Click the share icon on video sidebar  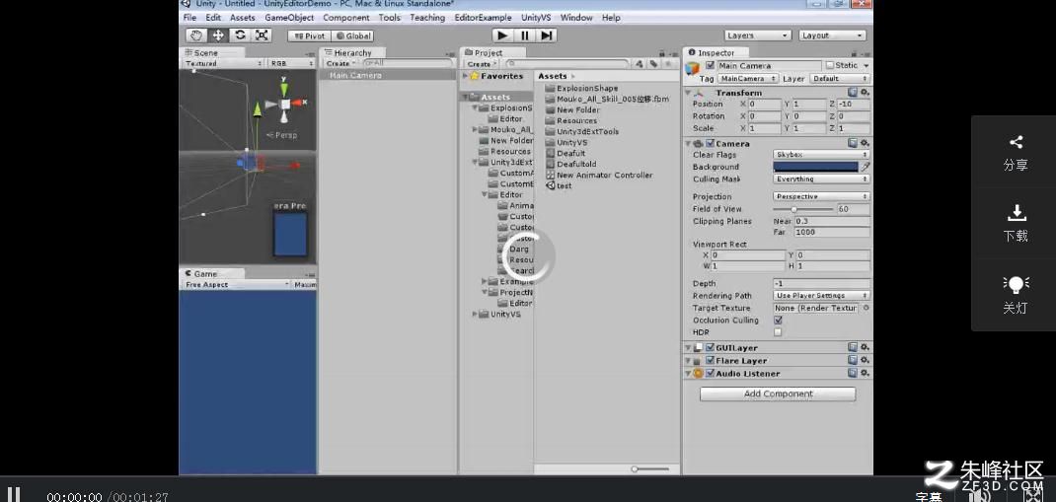1016,142
